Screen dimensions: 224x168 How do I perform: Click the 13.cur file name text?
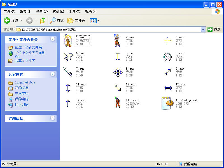(x=181, y=85)
